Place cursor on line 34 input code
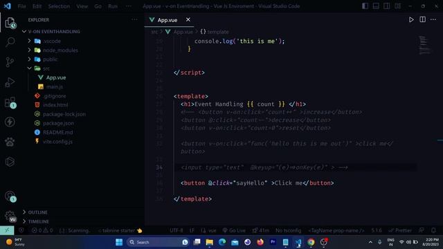This screenshot has height=249, width=443. coord(264,167)
